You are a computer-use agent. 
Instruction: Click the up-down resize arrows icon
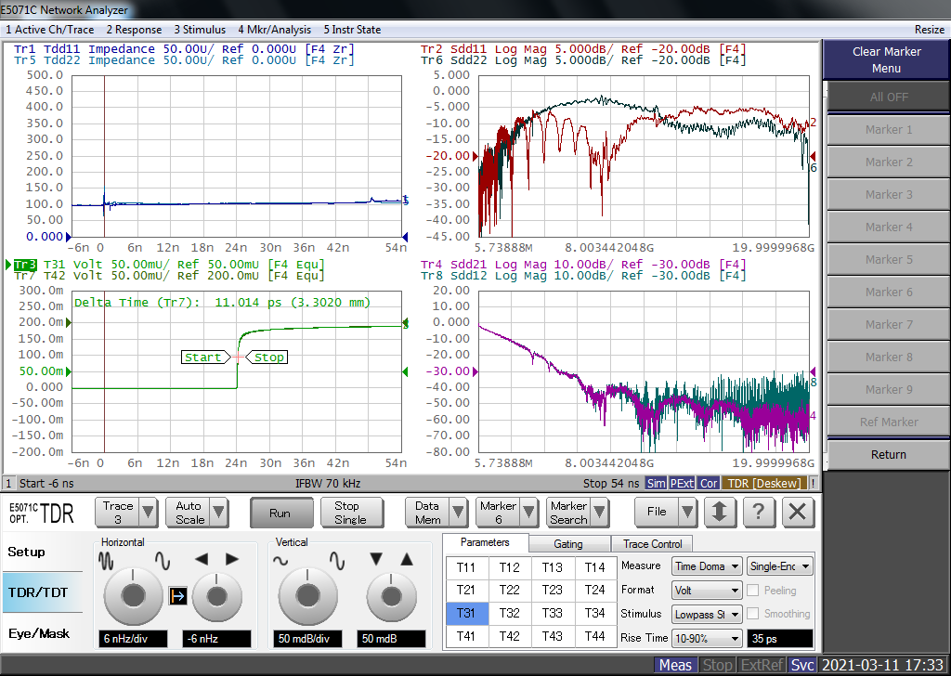(720, 512)
